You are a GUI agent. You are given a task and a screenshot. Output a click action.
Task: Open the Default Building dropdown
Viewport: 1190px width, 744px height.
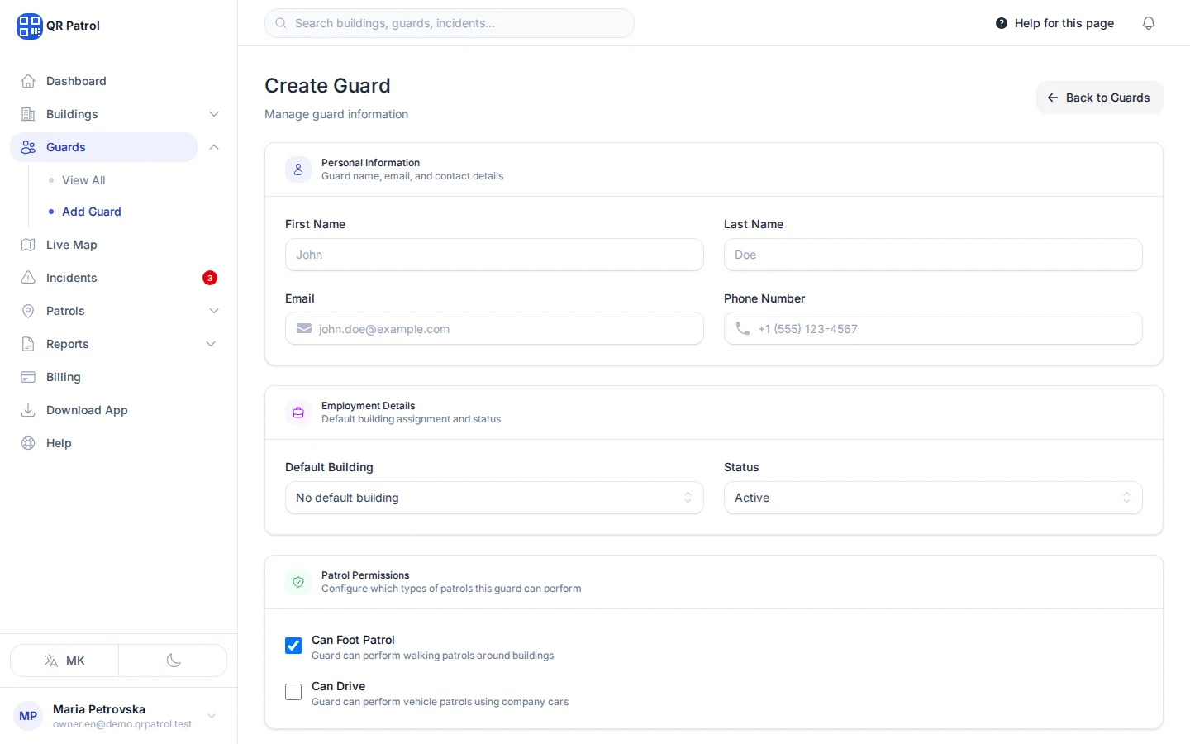494,498
